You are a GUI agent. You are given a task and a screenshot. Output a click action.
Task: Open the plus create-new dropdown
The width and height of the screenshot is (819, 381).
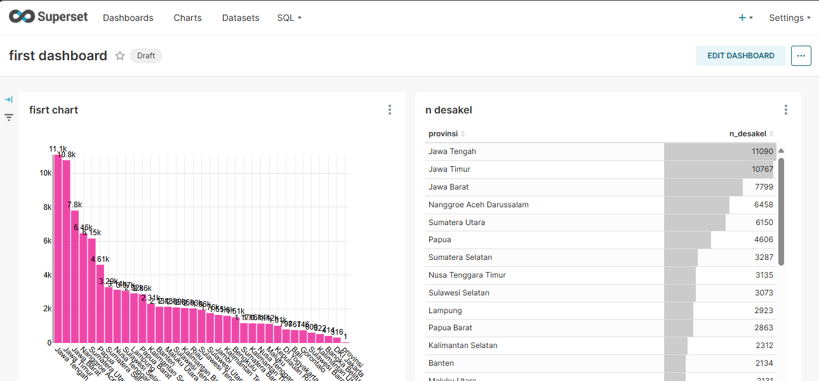tap(745, 18)
